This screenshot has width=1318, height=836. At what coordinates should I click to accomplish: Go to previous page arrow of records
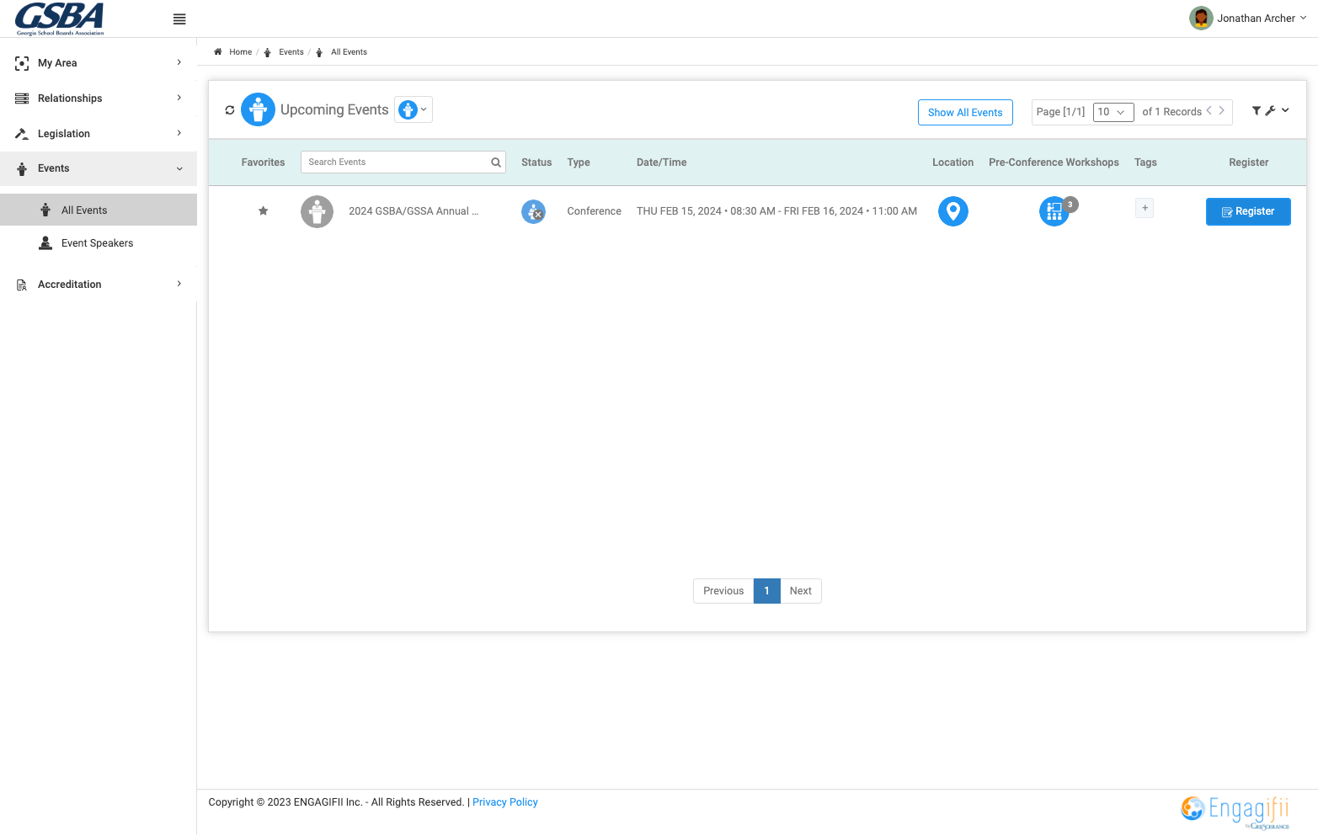click(x=1209, y=110)
